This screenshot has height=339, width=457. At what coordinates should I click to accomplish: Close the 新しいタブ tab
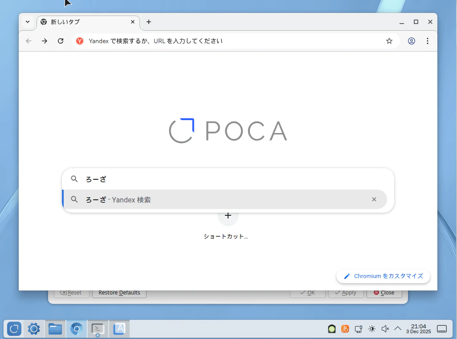point(133,22)
